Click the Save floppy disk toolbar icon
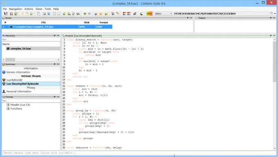The image size is (278, 157). click(x=6, y=13)
